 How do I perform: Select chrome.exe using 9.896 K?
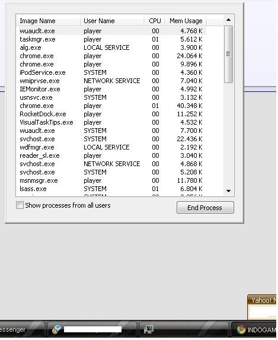[x=111, y=64]
